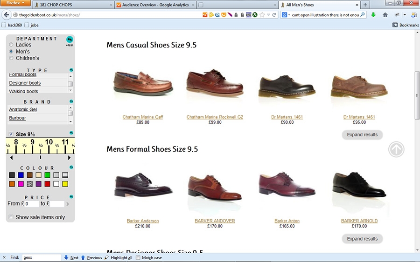Open the Firefox menu button
Image resolution: width=420 pixels, height=262 pixels.
(x=15, y=3)
